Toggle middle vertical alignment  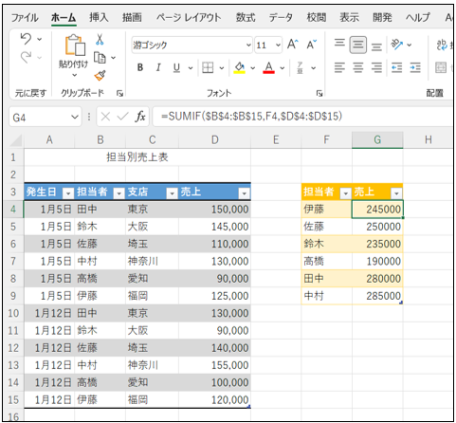358,45
